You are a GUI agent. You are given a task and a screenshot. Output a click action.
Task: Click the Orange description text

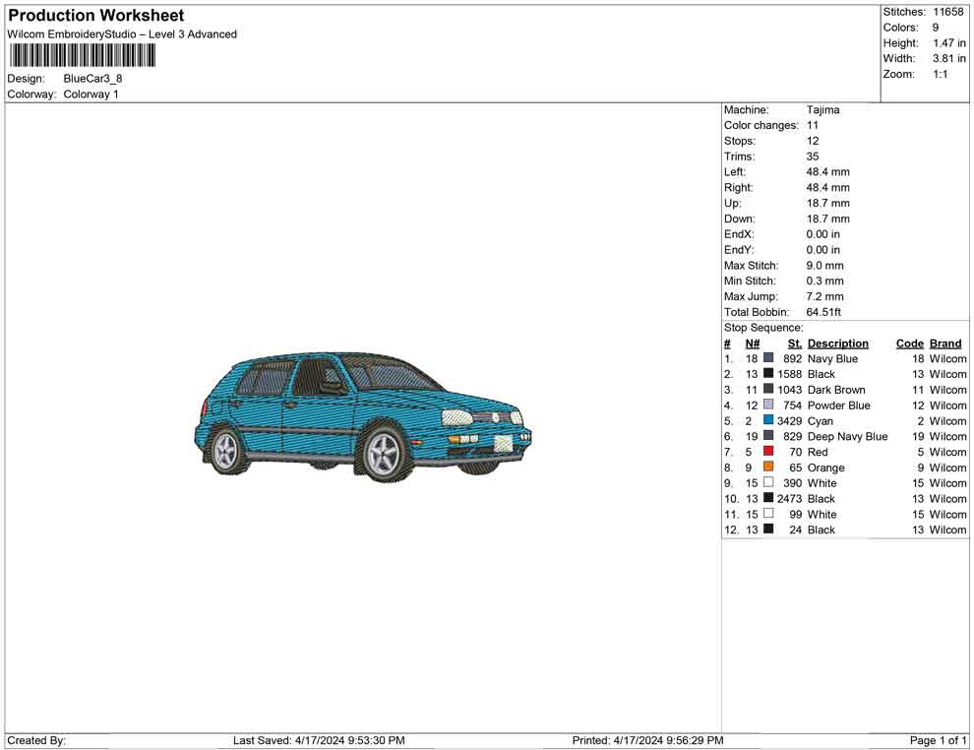825,468
